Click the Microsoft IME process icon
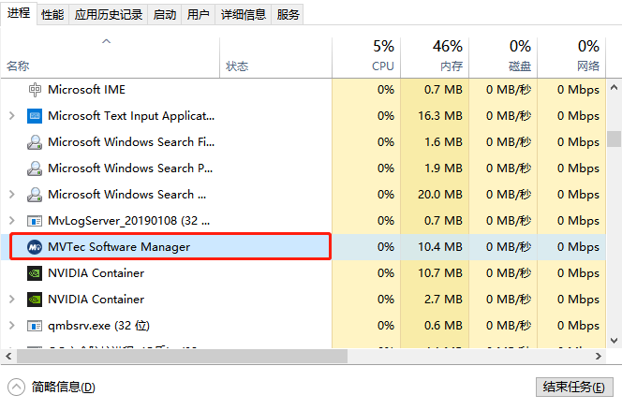 pyautogui.click(x=35, y=90)
